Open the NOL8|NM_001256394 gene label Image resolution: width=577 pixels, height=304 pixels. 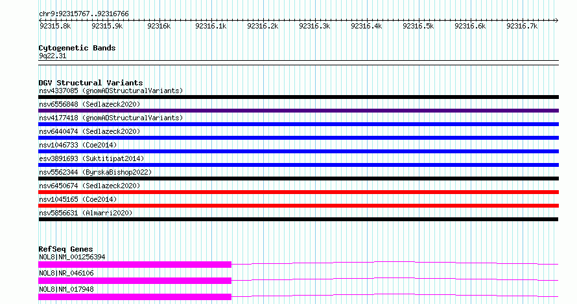coord(72,257)
